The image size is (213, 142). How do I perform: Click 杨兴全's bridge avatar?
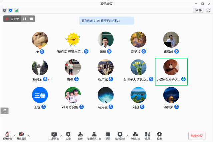click(40, 67)
